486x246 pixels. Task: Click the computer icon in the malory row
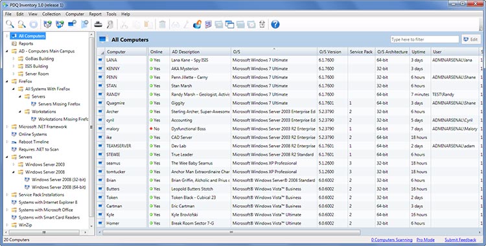pyautogui.click(x=100, y=129)
